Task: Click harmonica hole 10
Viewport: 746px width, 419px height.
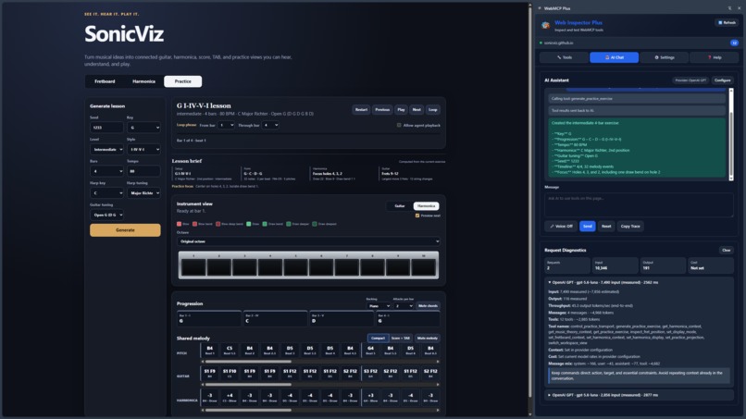Action: [423, 266]
